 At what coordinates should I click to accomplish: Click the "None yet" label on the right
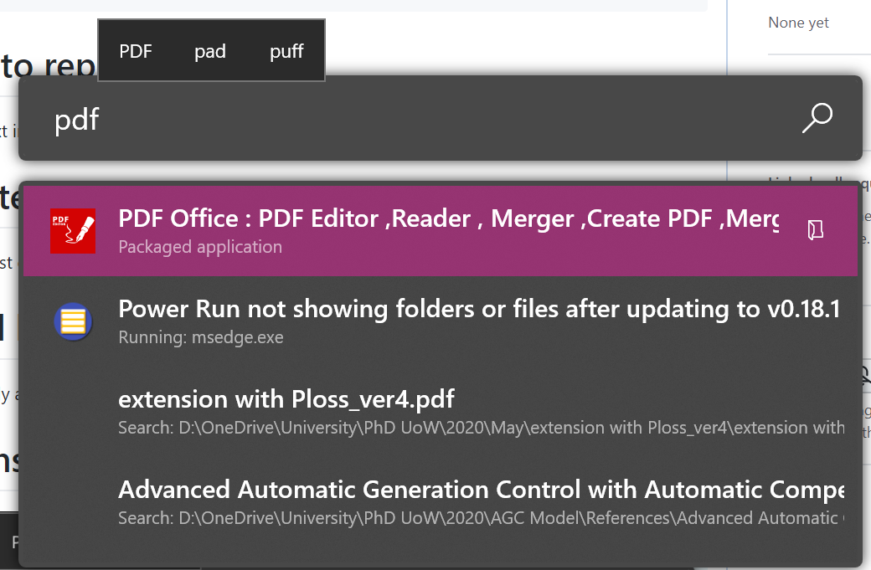click(797, 23)
